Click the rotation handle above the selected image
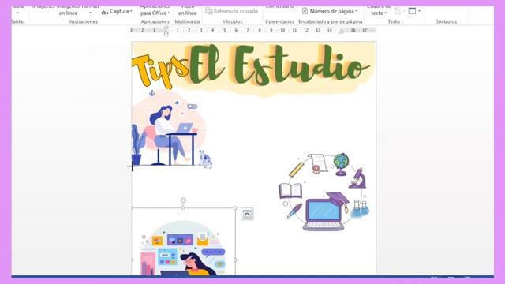 pyautogui.click(x=183, y=200)
